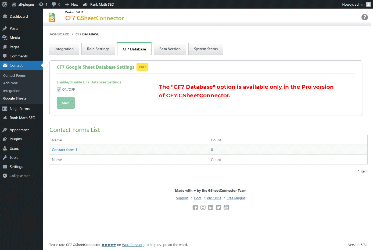
Task: Open Contact form 1 link
Action: click(x=64, y=150)
